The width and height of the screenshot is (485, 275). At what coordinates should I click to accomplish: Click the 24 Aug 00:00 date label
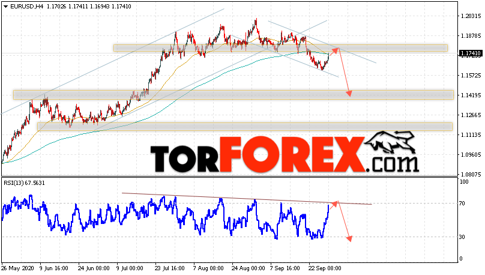click(248, 268)
